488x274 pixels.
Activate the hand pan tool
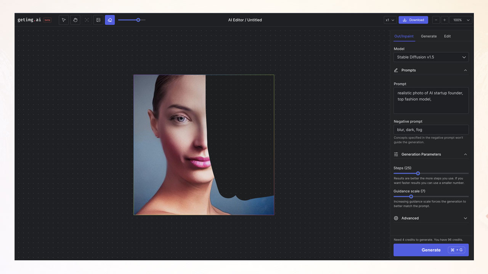coord(75,20)
